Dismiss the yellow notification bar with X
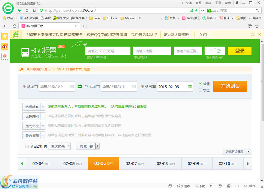The width and height of the screenshot is (264, 189). point(260,34)
